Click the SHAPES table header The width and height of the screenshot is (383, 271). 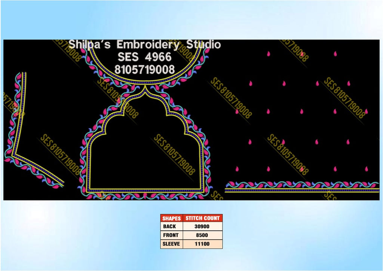pos(171,218)
